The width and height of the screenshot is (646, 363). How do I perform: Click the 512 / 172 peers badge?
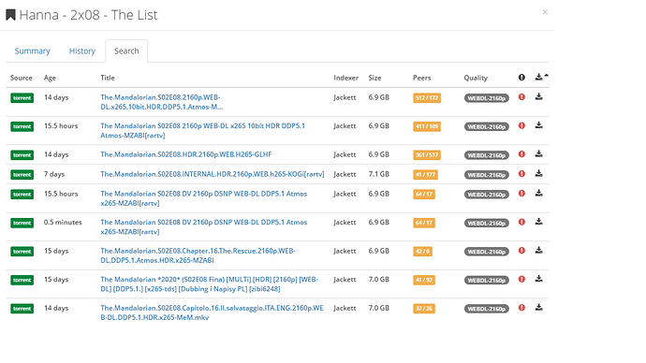[427, 98]
